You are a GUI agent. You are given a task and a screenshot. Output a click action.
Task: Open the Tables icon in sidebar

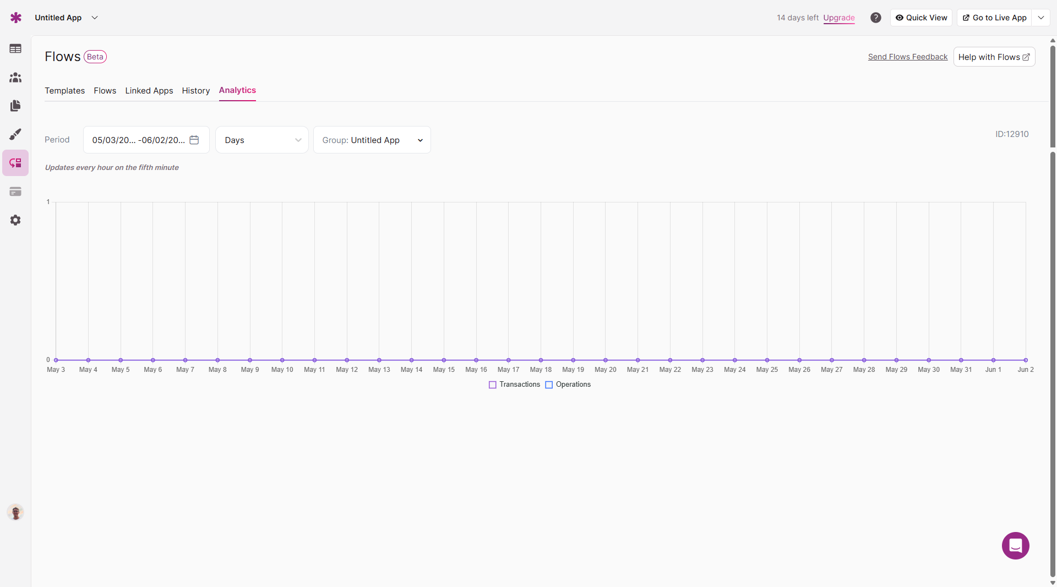pos(15,49)
